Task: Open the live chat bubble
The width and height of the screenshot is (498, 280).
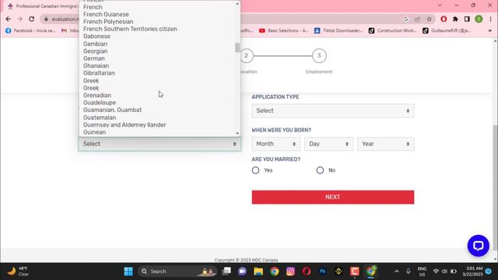Action: pyautogui.click(x=479, y=246)
